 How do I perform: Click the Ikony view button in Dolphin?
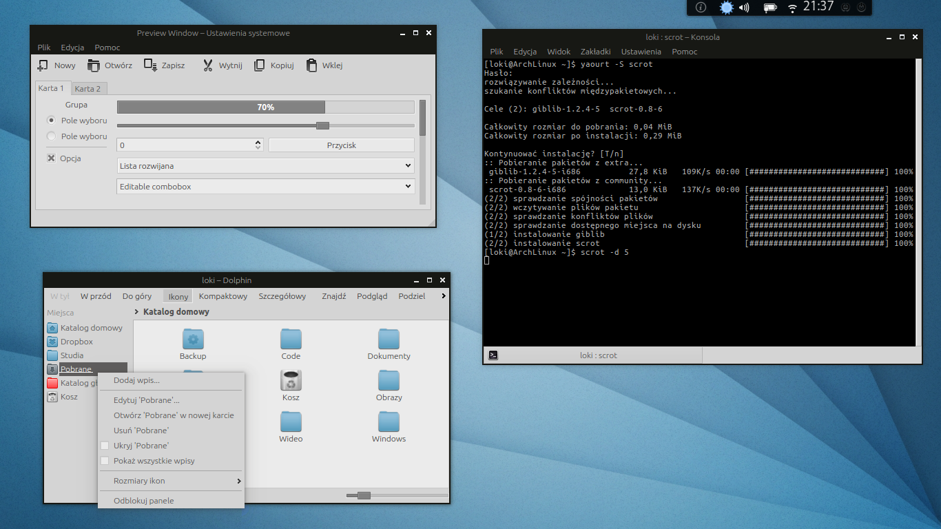coord(178,296)
